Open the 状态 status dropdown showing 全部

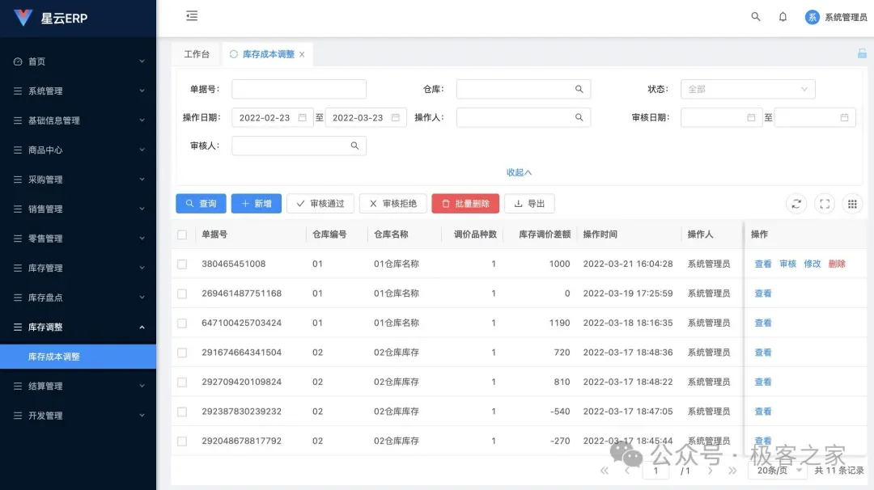click(746, 89)
